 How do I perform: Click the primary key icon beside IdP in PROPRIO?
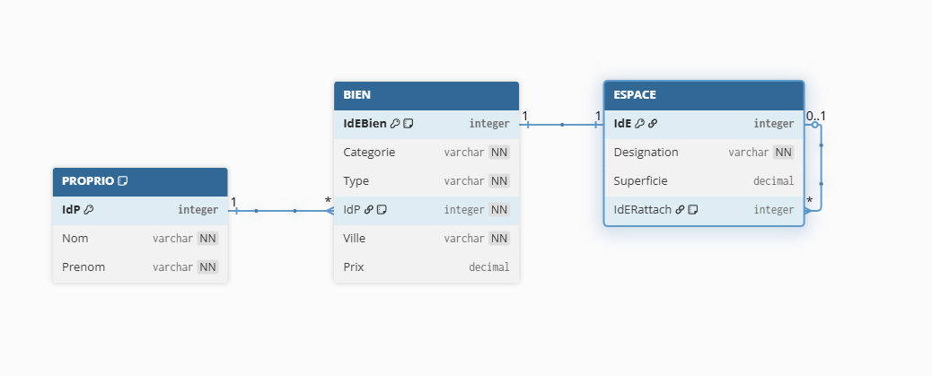tap(89, 210)
